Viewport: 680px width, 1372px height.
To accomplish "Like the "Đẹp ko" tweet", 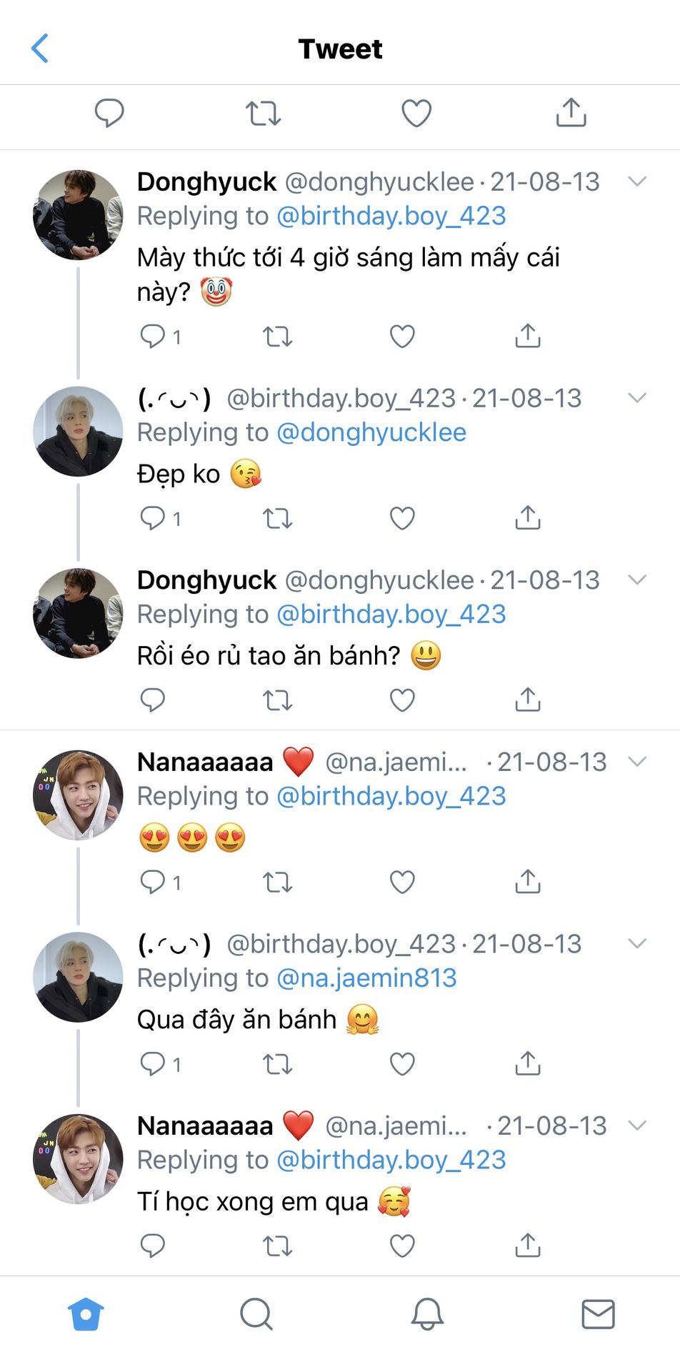I will click(402, 517).
